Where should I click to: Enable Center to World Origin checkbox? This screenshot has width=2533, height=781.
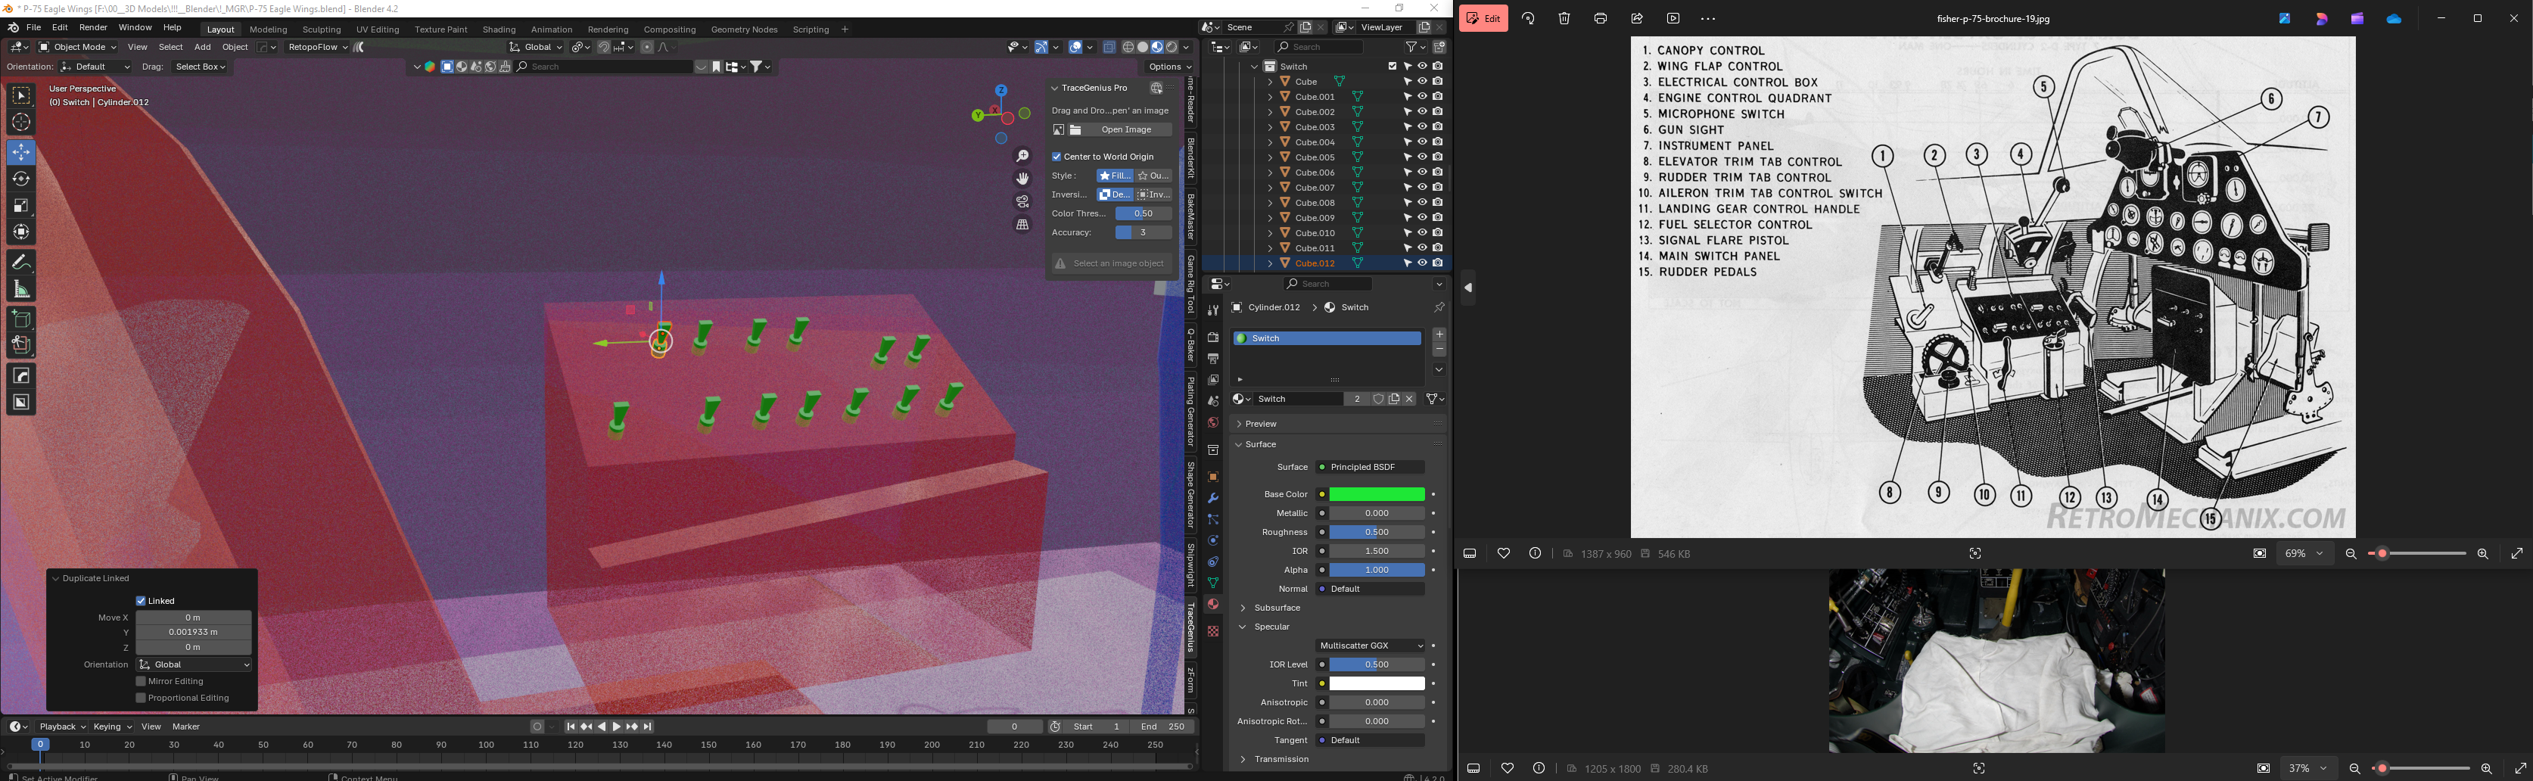point(1057,157)
